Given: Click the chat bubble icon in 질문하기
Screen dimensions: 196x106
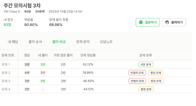Looking at the screenshot, I should pyautogui.click(x=141, y=22).
